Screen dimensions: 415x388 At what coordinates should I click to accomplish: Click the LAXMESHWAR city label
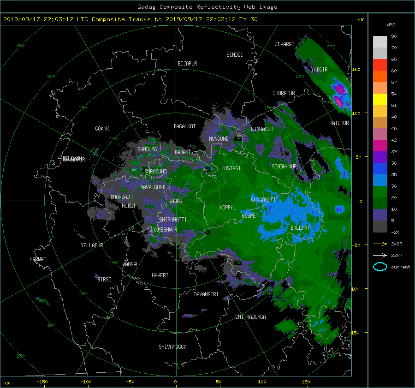pos(163,230)
